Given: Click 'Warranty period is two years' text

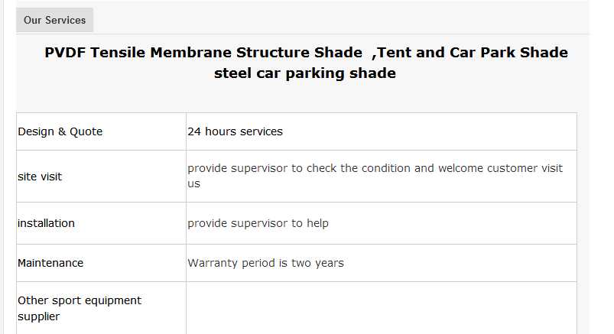Looking at the screenshot, I should (x=265, y=263).
